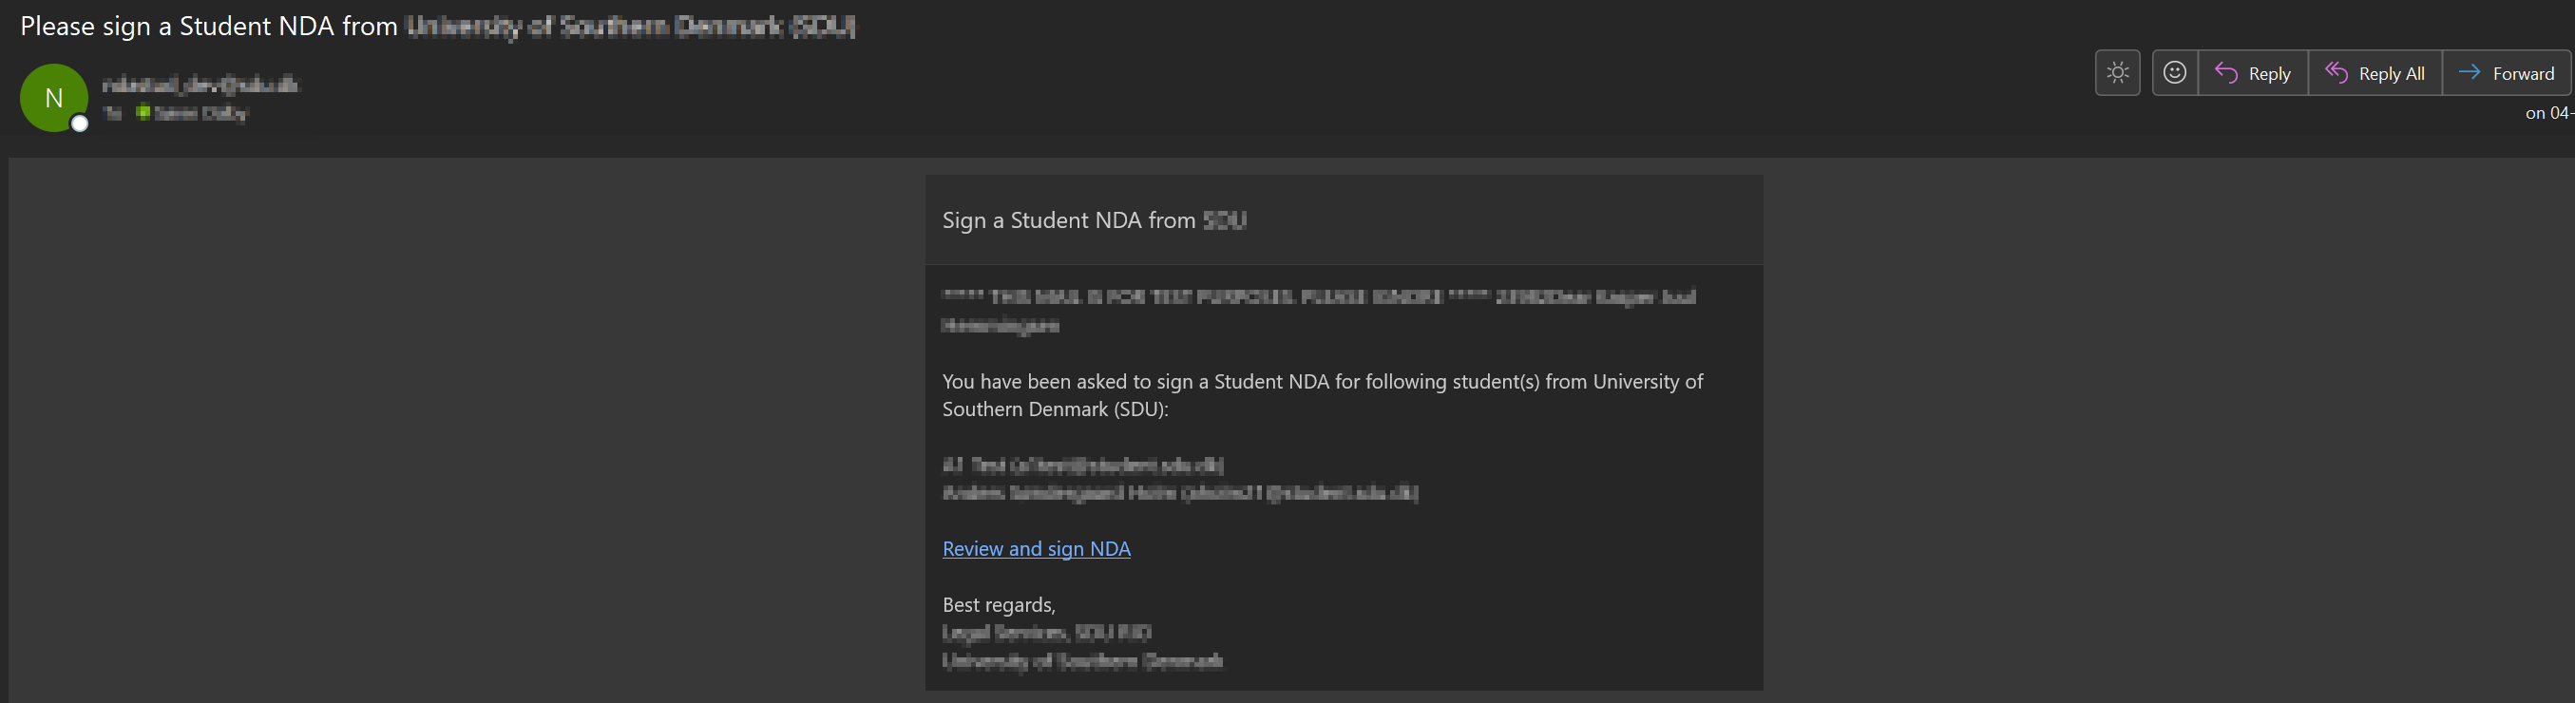Click the email subject starting 'Please sign'

[438, 26]
